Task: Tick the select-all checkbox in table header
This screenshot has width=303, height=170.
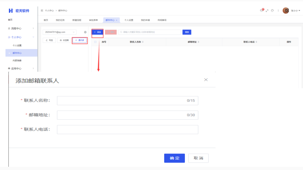Action: pyautogui.click(x=95, y=42)
